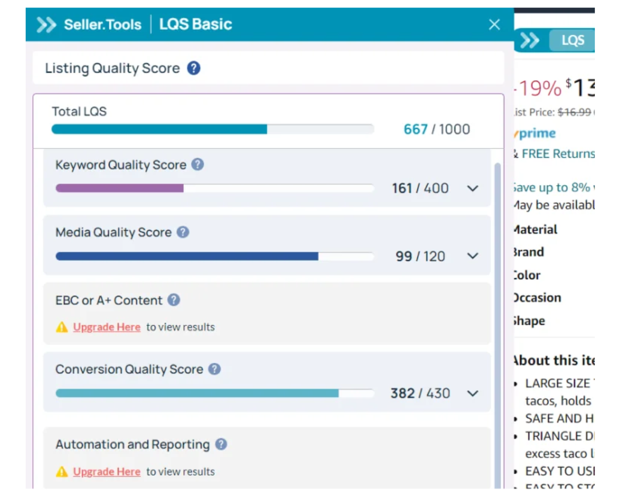Screen dimensions: 621x497
Task: Click the Keyword Quality Score question mark
Action: [198, 164]
